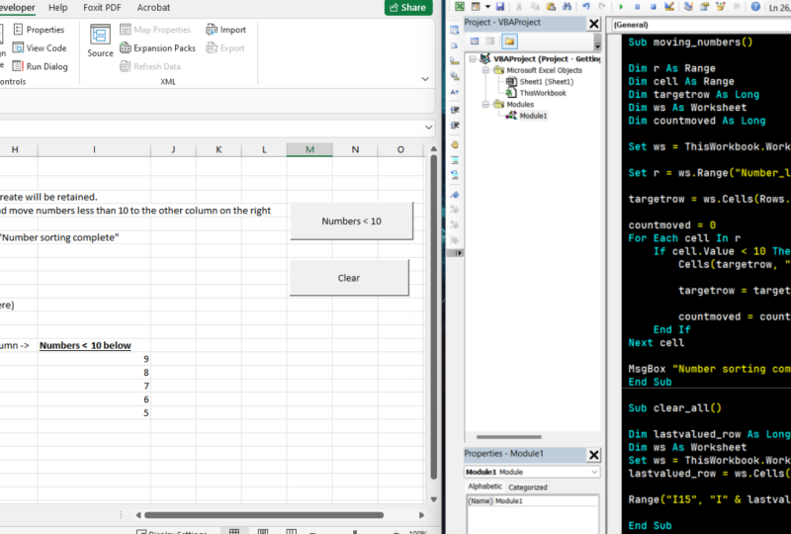Open Object Browser icon in VBA toolbar
This screenshot has height=534, width=791.
(x=721, y=7)
